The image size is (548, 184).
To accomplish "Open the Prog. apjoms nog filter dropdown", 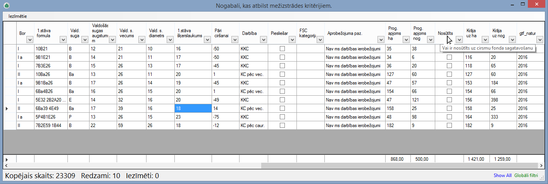I will [x=431, y=40].
